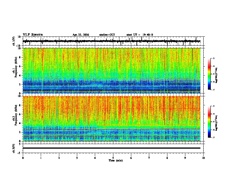This screenshot has height=177, width=229.
Task: Click the 0 minute tick on time axis
Action: [23, 158]
